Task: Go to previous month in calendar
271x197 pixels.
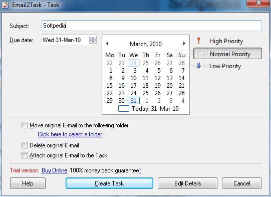Action: (x=107, y=44)
